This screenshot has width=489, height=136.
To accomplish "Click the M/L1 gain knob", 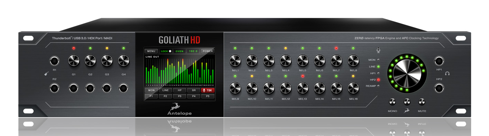I will [235, 61].
